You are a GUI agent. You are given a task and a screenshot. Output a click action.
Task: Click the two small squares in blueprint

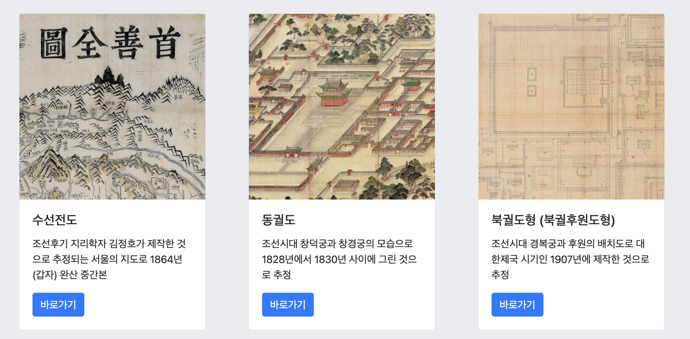tap(532, 82)
